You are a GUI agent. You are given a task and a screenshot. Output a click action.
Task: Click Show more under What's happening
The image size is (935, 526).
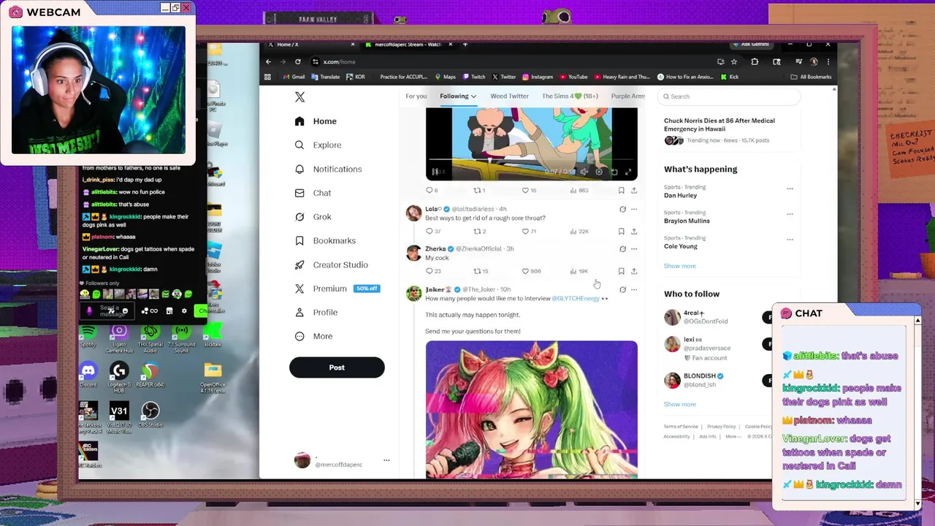679,266
